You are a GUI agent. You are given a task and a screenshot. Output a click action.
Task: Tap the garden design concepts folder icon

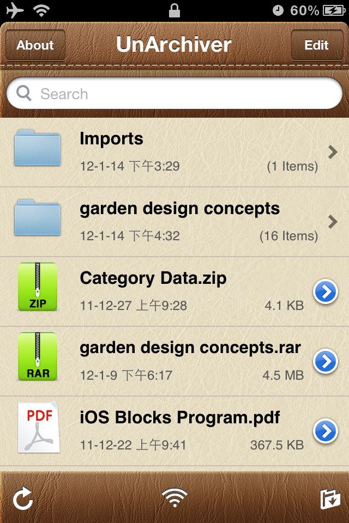click(38, 218)
